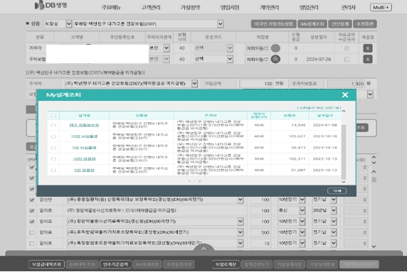Open the design link with premium 105,627
Screen dimensions: 407x272
pyautogui.click(x=84, y=136)
